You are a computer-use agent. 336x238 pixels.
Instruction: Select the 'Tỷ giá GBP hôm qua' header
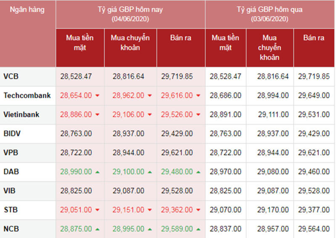[x=270, y=14]
